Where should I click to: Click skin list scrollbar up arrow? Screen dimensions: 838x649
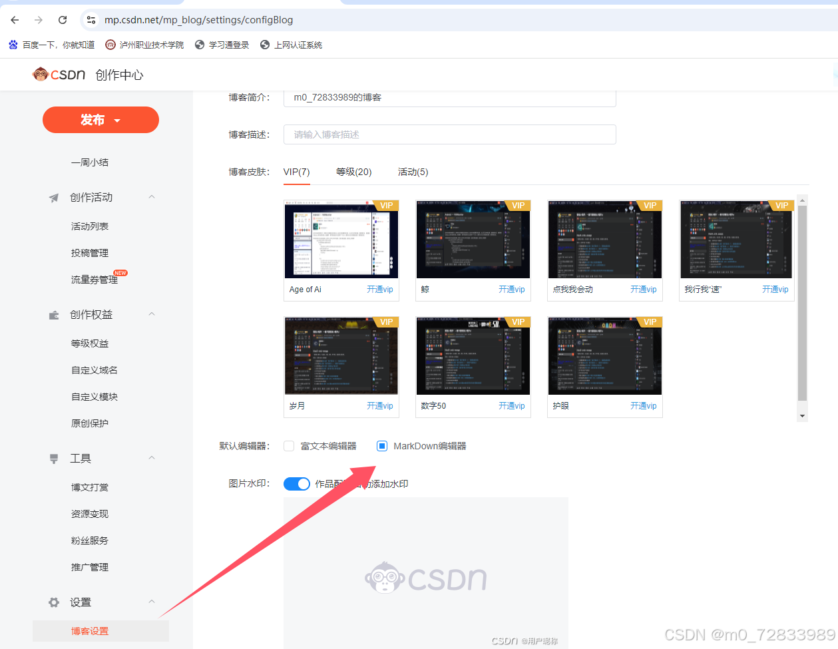point(803,200)
